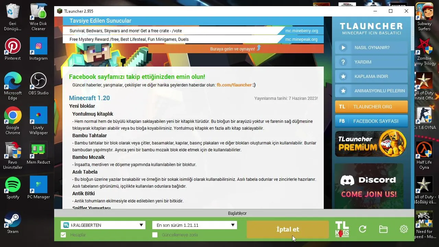Click the Bambu Mozaik heading
439x247 pixels.
(x=88, y=157)
